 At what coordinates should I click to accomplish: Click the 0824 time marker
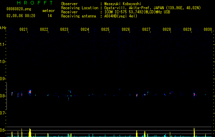pyautogui.click(x=85, y=29)
